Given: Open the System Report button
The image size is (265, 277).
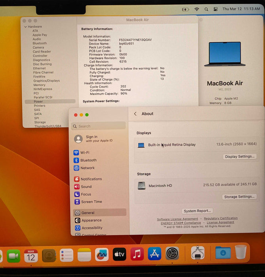Looking at the screenshot, I should (197, 211).
